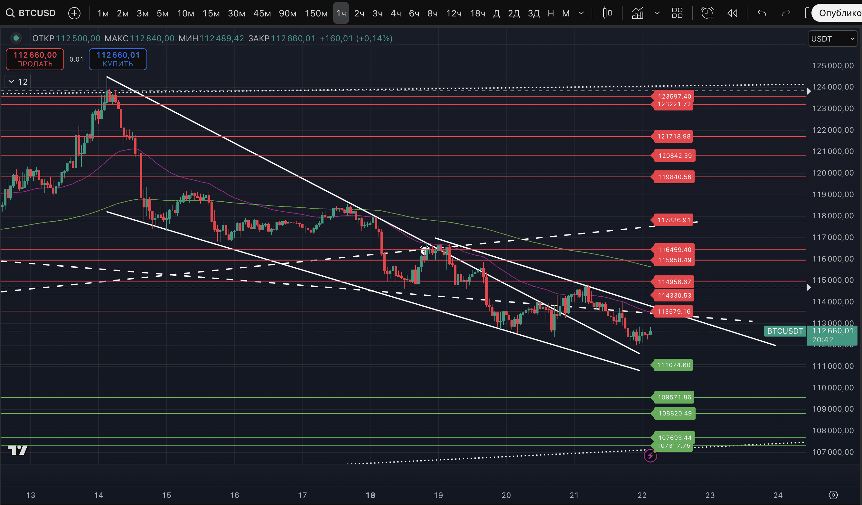Select the 114330.53 level label
Screen dimensions: 862x505
pyautogui.click(x=674, y=295)
